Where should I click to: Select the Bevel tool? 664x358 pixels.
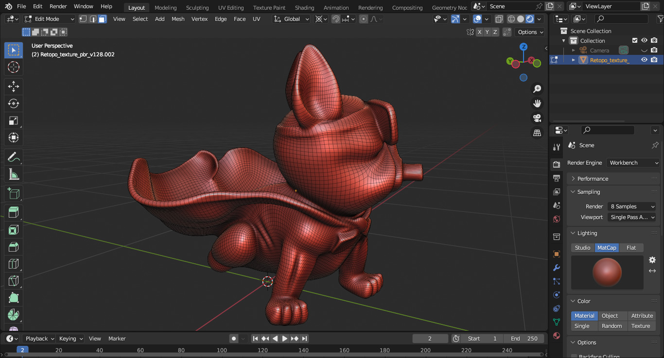pyautogui.click(x=14, y=247)
